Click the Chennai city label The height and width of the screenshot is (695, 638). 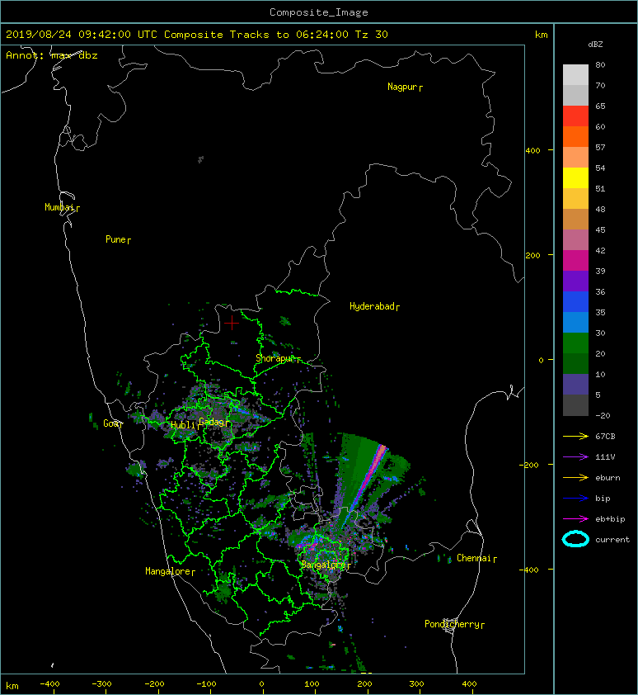pyautogui.click(x=476, y=558)
